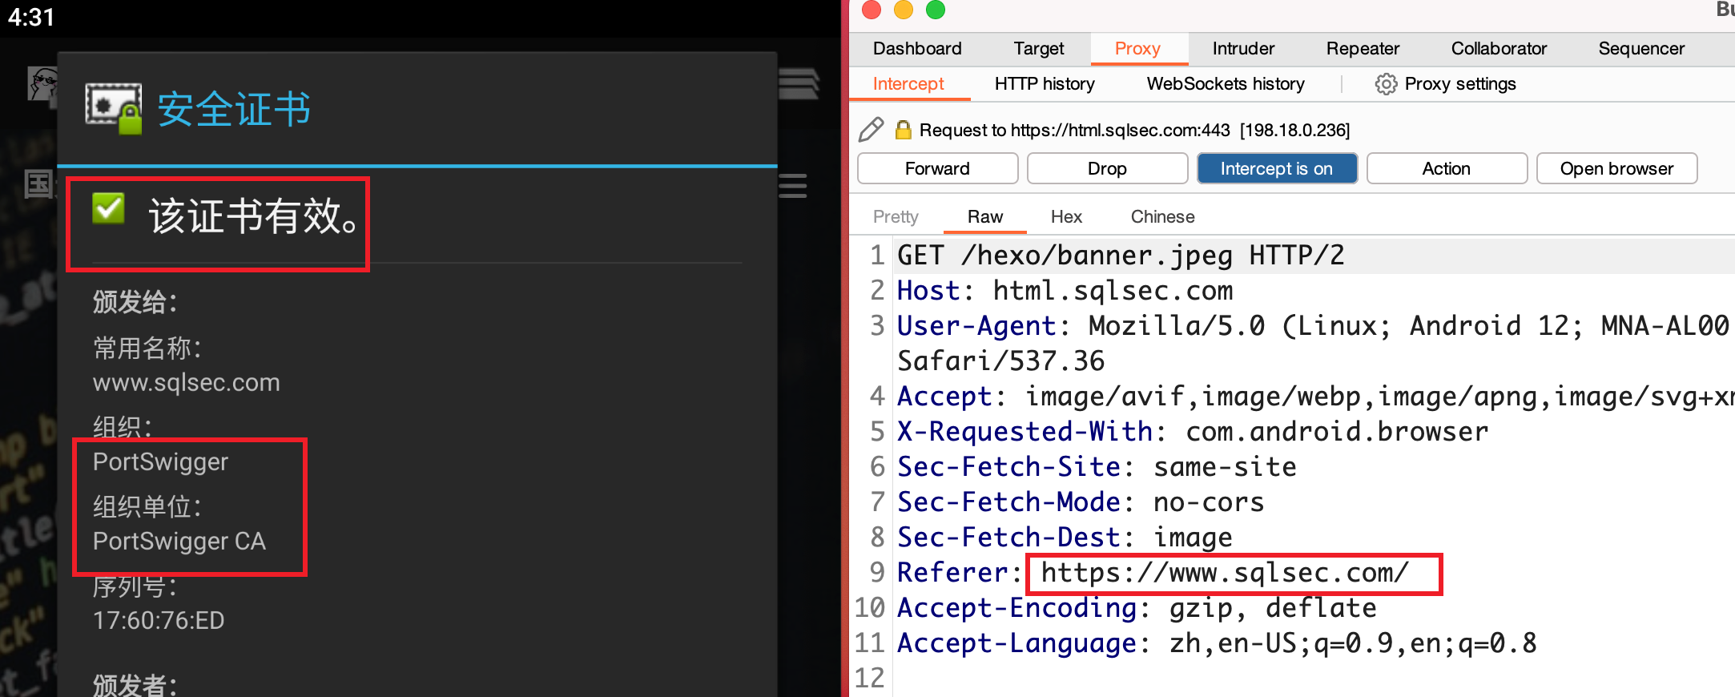
Task: Click the Referer URL value
Action: (x=1225, y=573)
